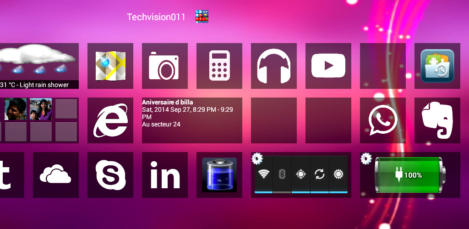The image size is (469, 229).
Task: Open the Maps tile
Action: point(110,66)
